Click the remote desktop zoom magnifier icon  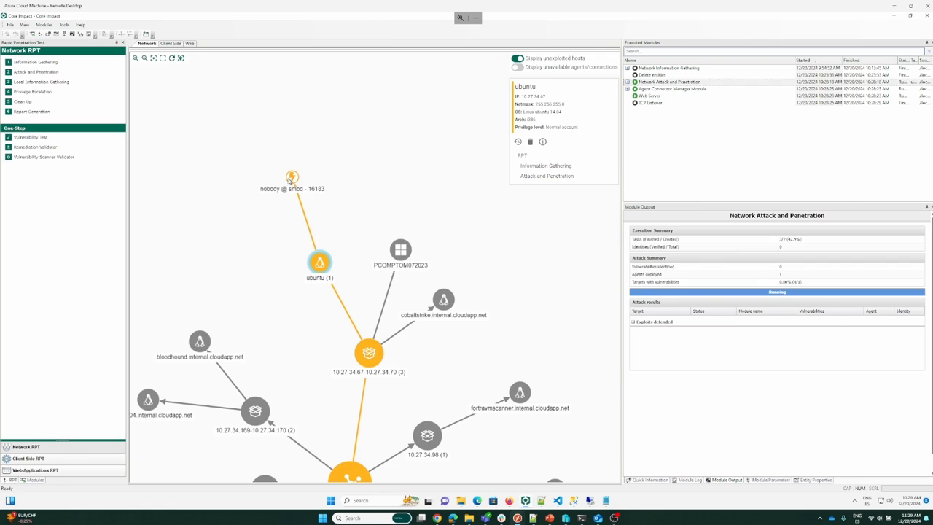[460, 17]
